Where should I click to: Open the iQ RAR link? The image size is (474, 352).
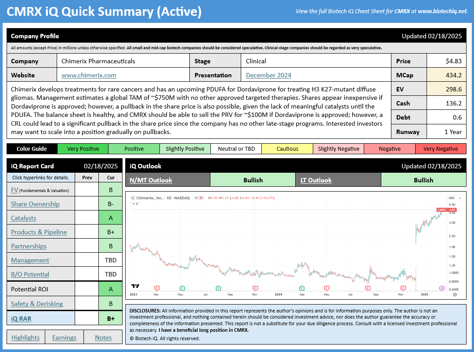[x=21, y=319]
